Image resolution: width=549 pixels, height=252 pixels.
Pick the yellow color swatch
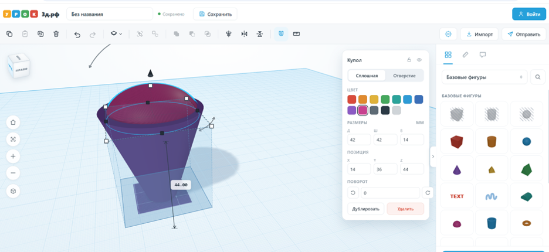pyautogui.click(x=374, y=100)
